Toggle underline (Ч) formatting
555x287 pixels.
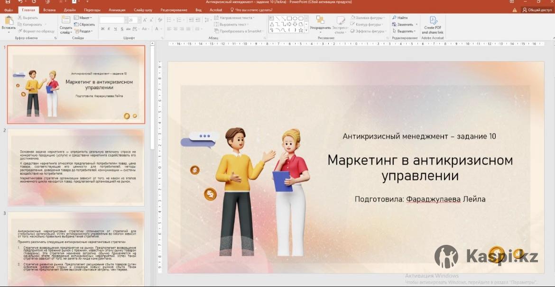(x=115, y=29)
